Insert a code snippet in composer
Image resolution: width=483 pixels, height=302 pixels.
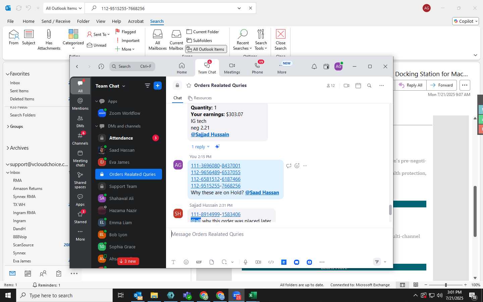[271, 262]
